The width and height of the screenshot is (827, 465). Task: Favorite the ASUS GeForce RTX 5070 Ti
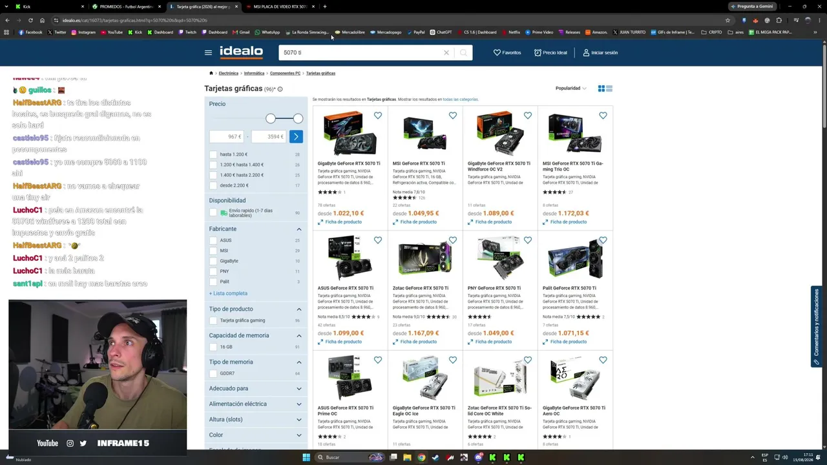(x=378, y=240)
